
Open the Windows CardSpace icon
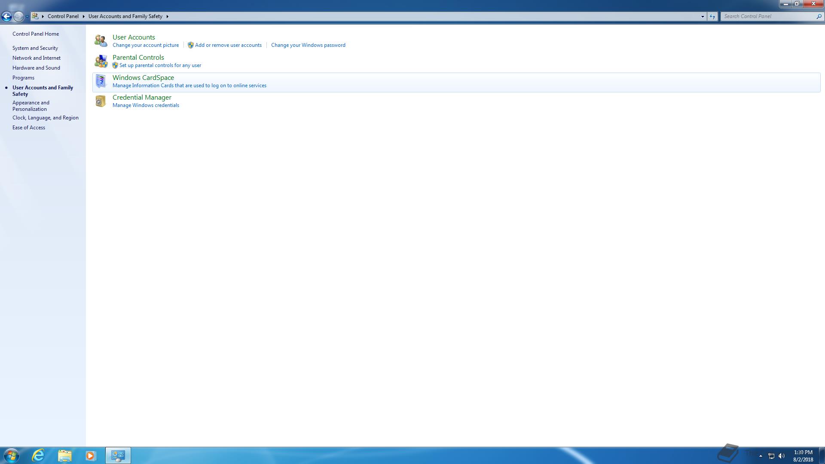pos(101,81)
